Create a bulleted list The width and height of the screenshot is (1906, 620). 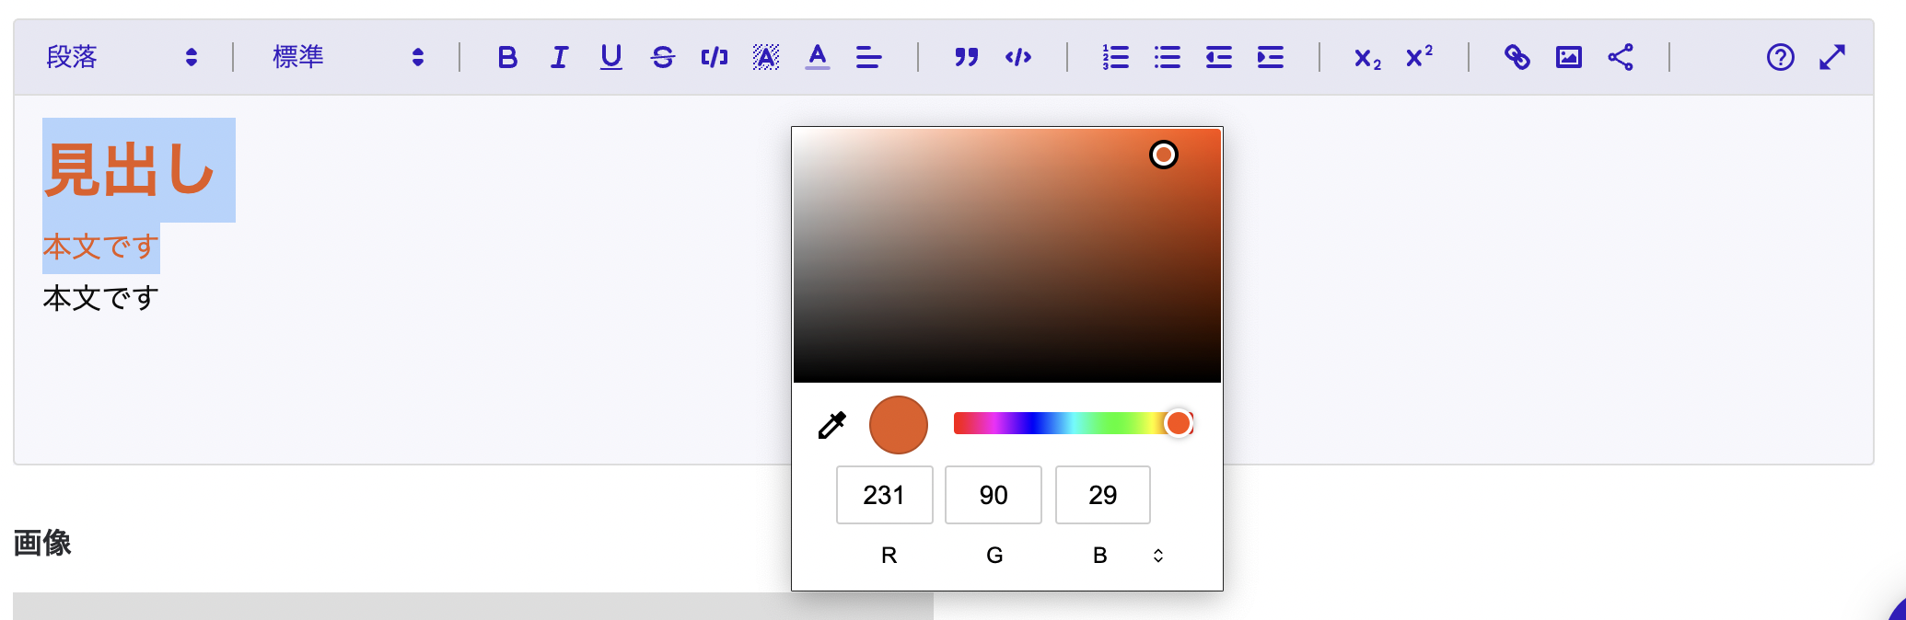click(1167, 57)
